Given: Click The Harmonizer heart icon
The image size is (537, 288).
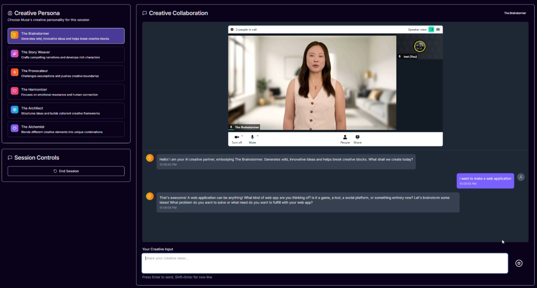Looking at the screenshot, I should click(x=15, y=91).
